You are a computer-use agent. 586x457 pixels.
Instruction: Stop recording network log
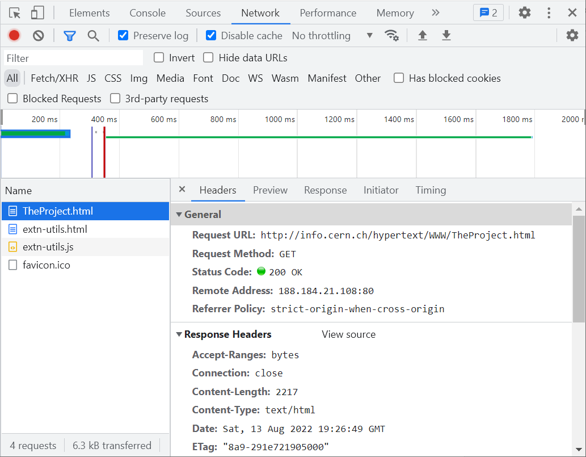click(x=14, y=36)
